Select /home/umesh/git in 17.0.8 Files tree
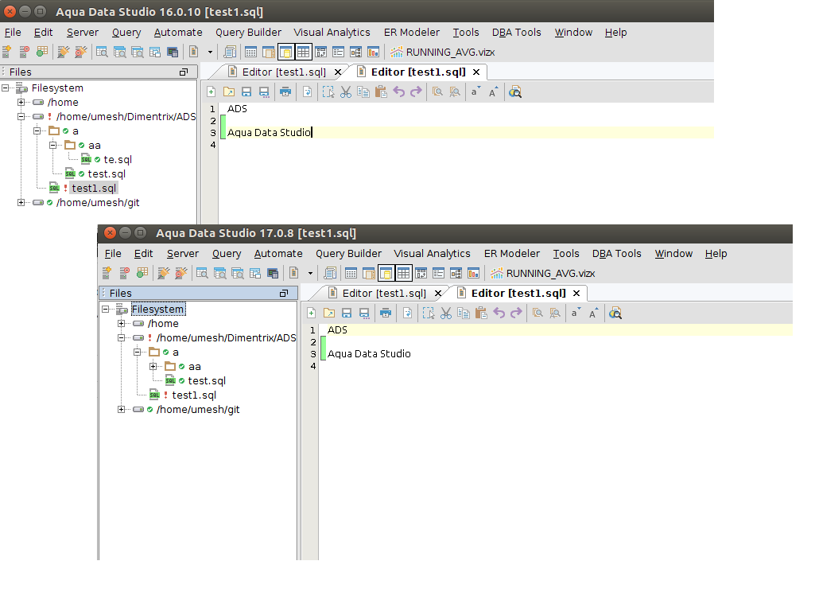Image resolution: width=815 pixels, height=596 pixels. [x=198, y=409]
